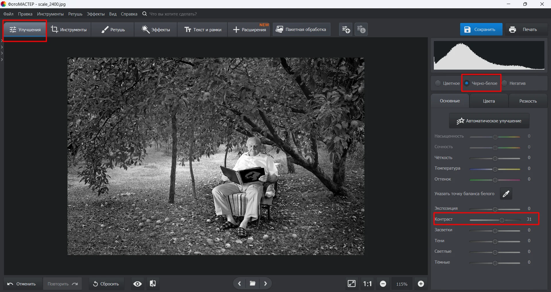This screenshot has width=551, height=292.
Task: Click the Чёткость slider handle
Action: click(x=495, y=158)
